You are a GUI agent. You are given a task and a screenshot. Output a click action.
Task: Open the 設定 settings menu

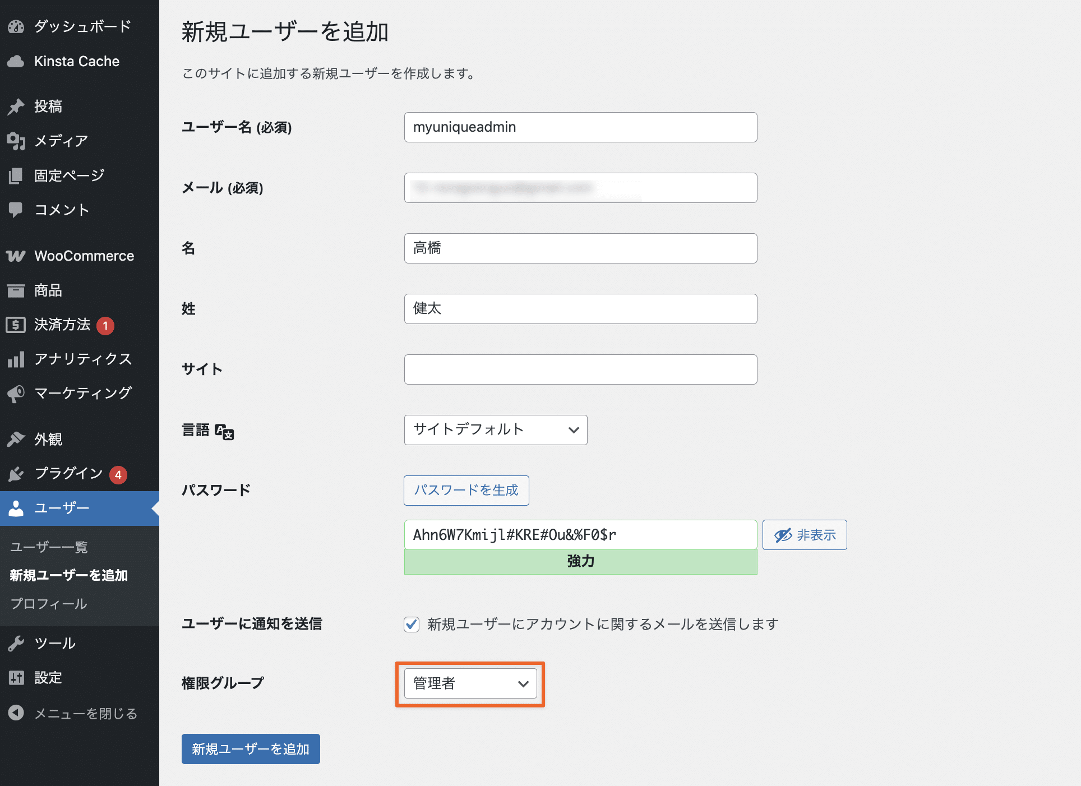point(48,678)
